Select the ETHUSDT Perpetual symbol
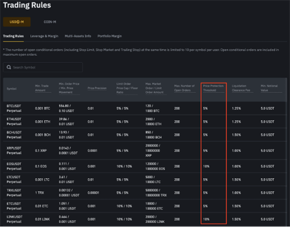The width and height of the screenshot is (290, 227). click(14, 121)
